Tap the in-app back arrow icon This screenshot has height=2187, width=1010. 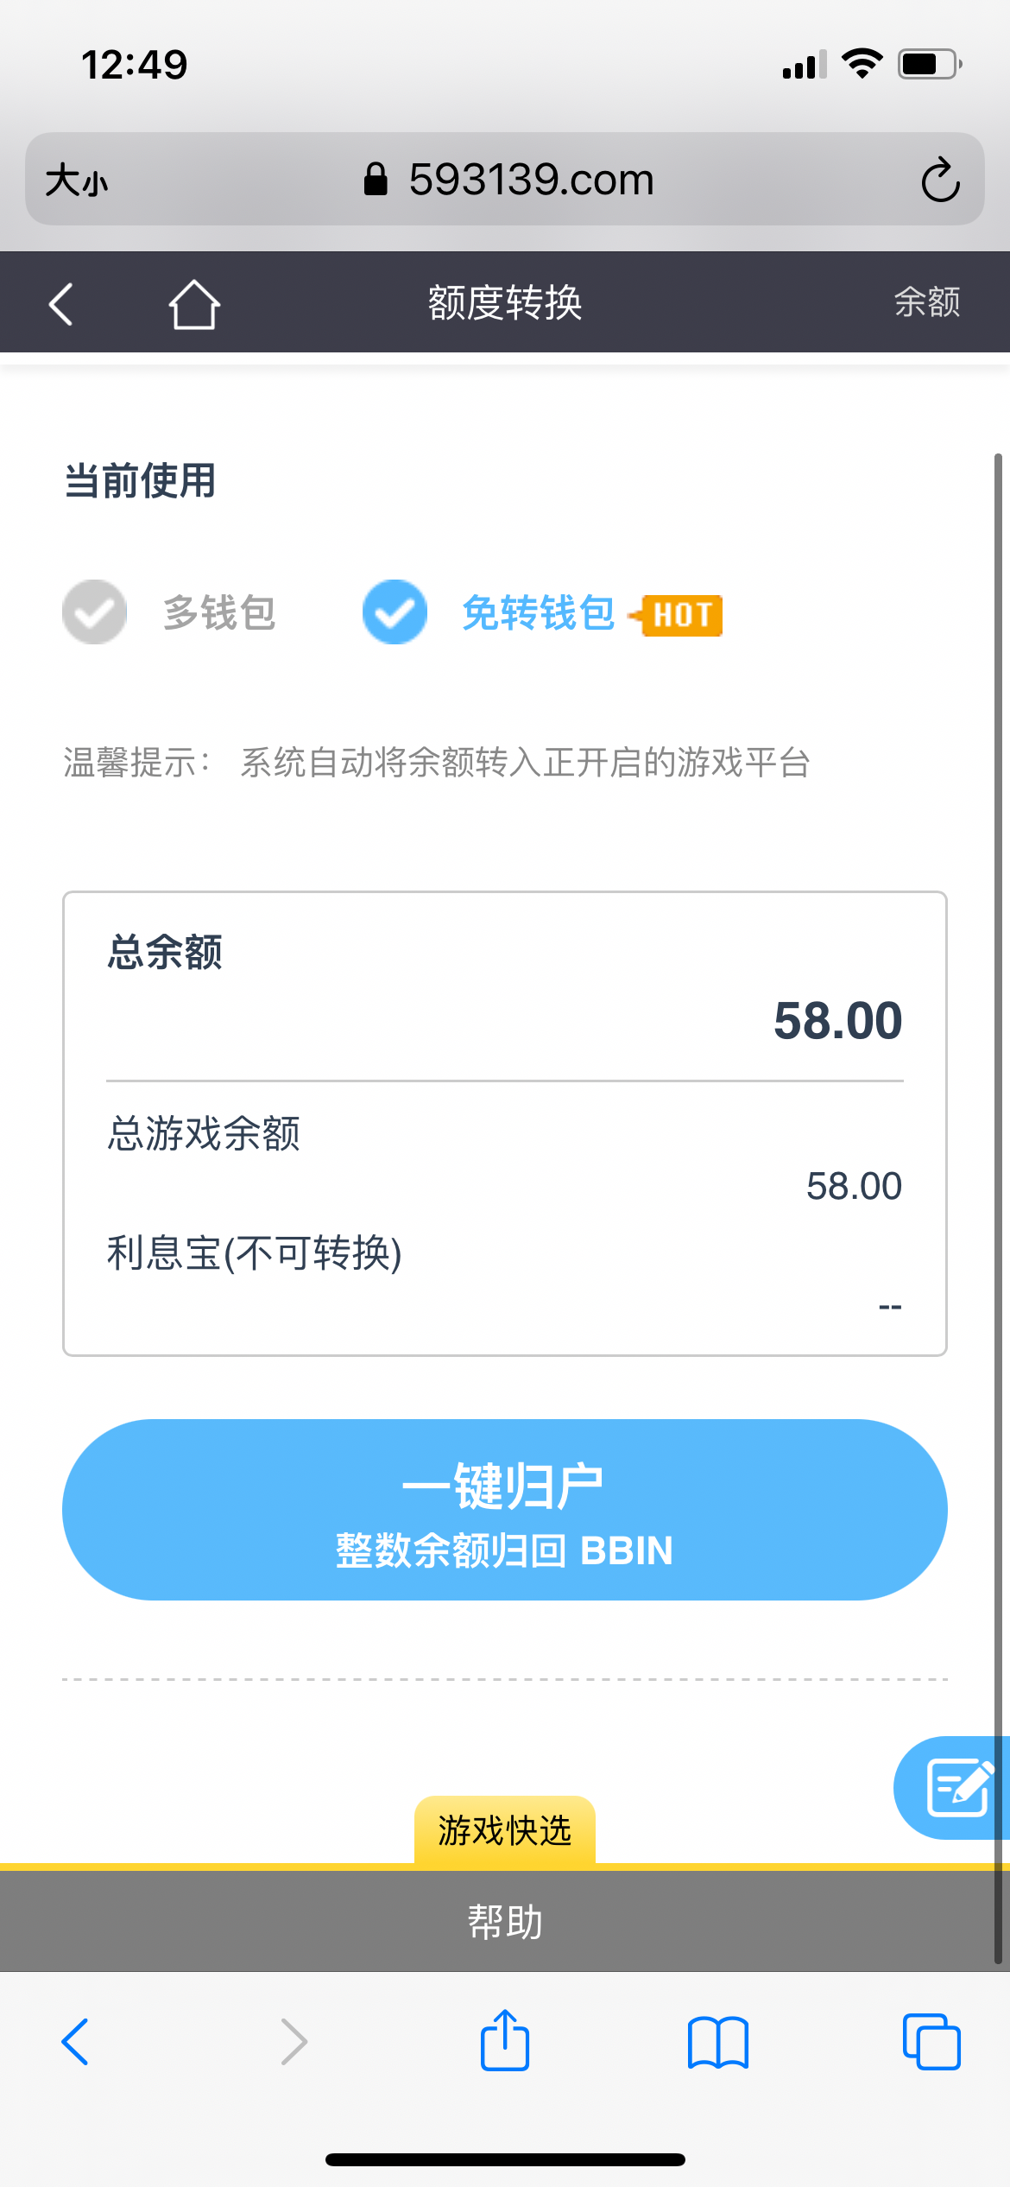tap(61, 304)
